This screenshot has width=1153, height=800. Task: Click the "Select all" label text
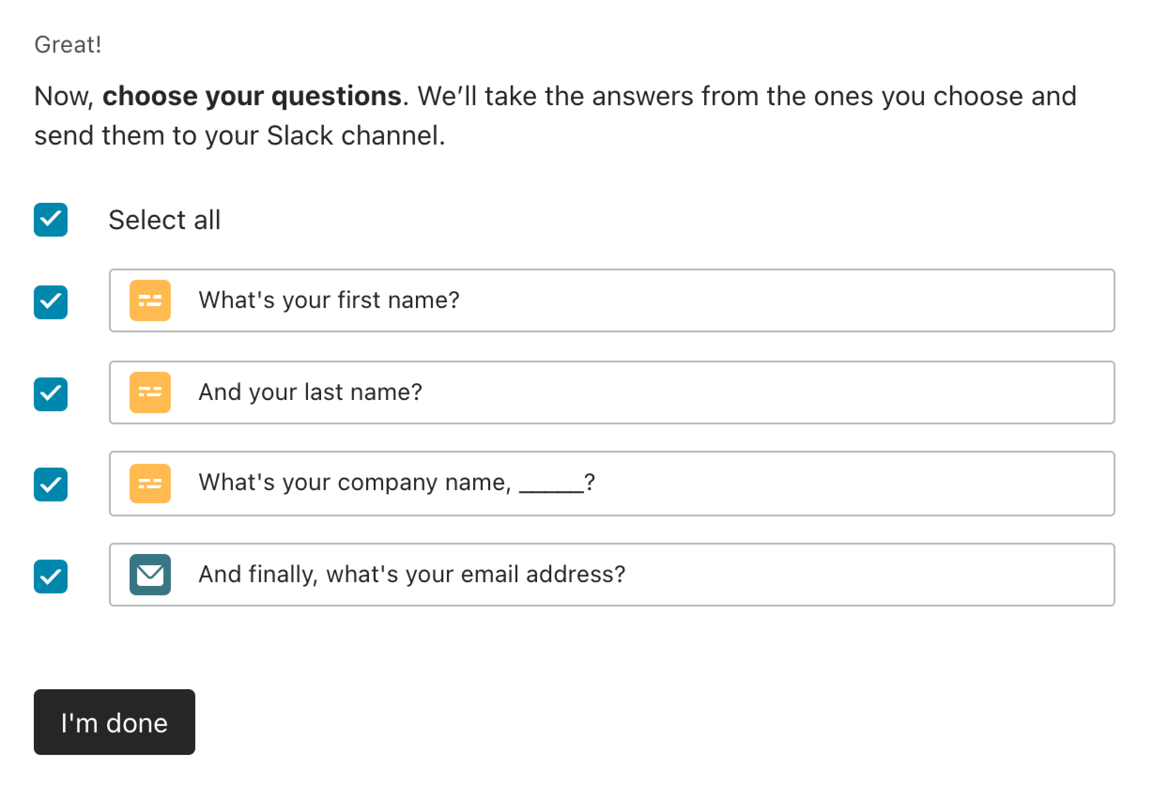(x=164, y=220)
